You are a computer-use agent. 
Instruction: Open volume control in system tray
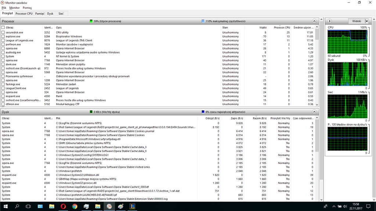(x=345, y=206)
